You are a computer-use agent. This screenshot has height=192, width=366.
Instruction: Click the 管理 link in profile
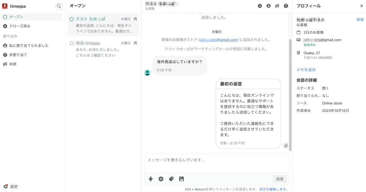tap(360, 20)
